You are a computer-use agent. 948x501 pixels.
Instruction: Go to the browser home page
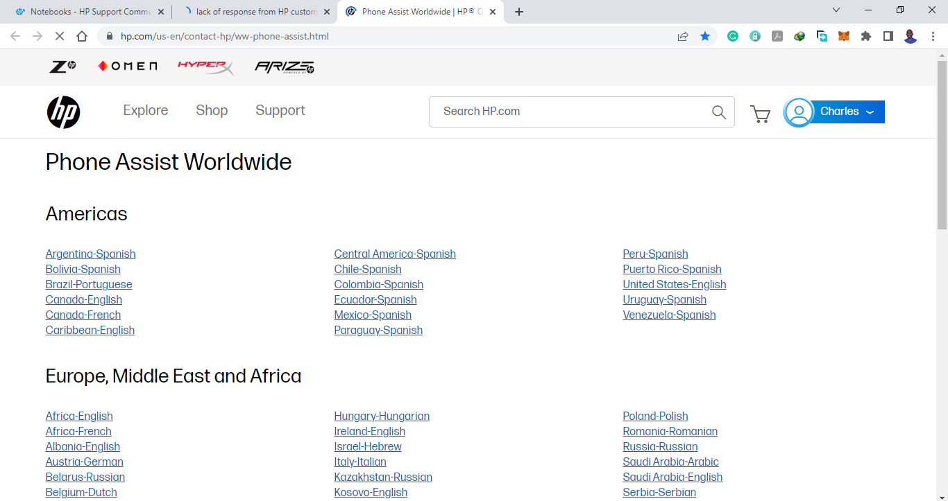point(82,36)
